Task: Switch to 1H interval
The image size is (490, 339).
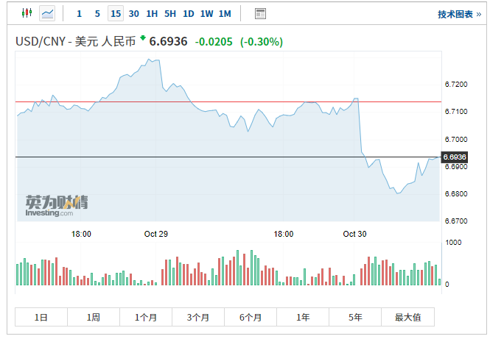Action: pyautogui.click(x=152, y=13)
